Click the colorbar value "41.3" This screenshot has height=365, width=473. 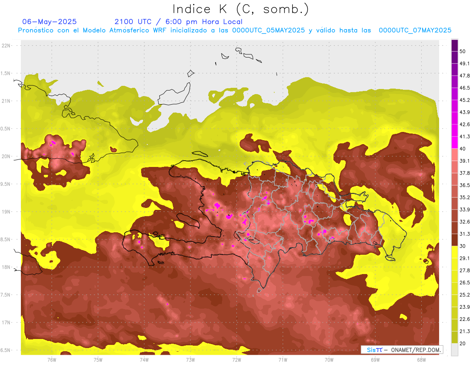click(465, 137)
